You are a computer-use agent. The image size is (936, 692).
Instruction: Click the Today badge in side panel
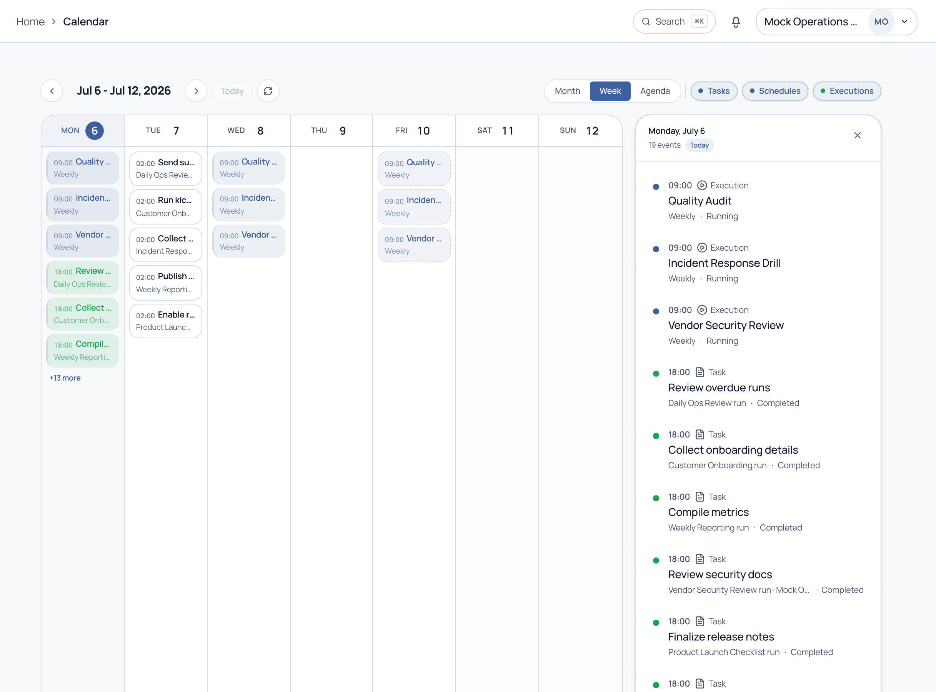699,145
